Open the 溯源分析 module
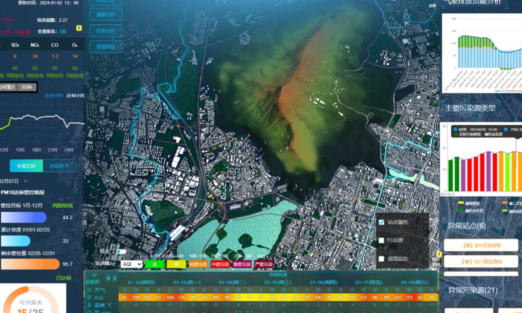The image size is (522, 313). point(106,14)
